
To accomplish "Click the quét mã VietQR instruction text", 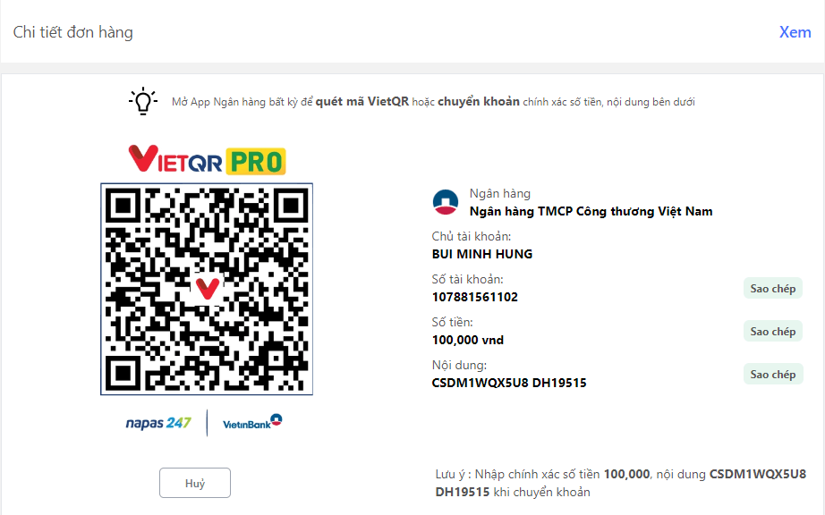I will 362,101.
